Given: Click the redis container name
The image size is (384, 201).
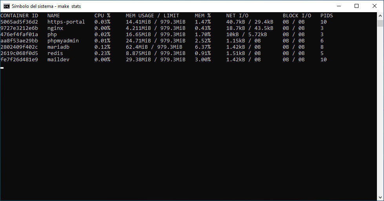Looking at the screenshot, I should coord(55,53).
